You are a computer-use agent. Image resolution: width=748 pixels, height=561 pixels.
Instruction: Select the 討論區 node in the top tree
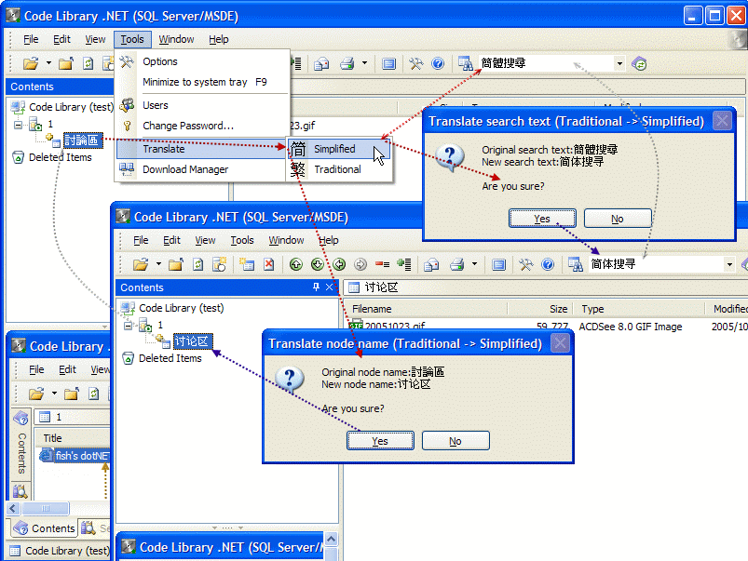coord(83,140)
